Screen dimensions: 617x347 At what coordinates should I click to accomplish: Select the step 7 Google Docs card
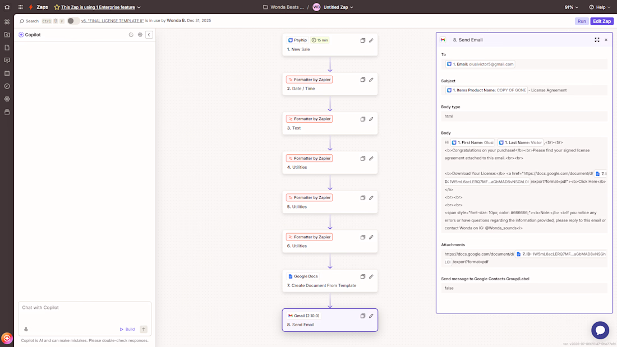point(330,280)
